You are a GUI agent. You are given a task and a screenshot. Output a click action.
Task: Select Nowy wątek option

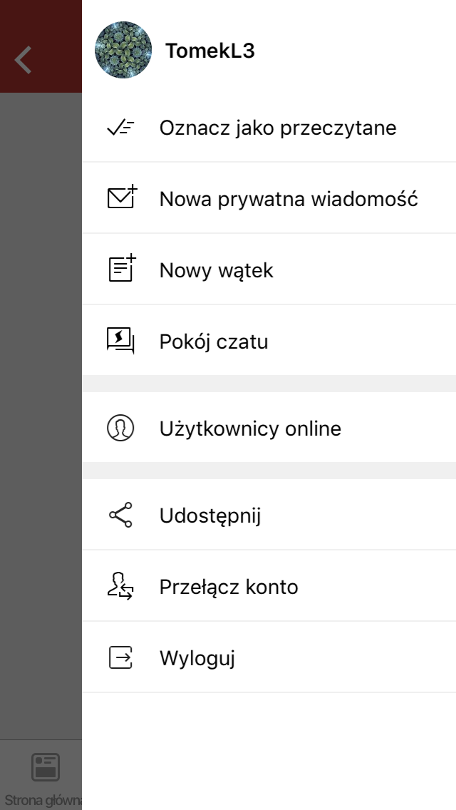coord(217,270)
